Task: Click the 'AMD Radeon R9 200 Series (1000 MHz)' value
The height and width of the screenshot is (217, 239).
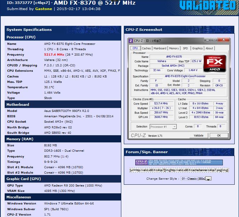Action: [73, 185]
